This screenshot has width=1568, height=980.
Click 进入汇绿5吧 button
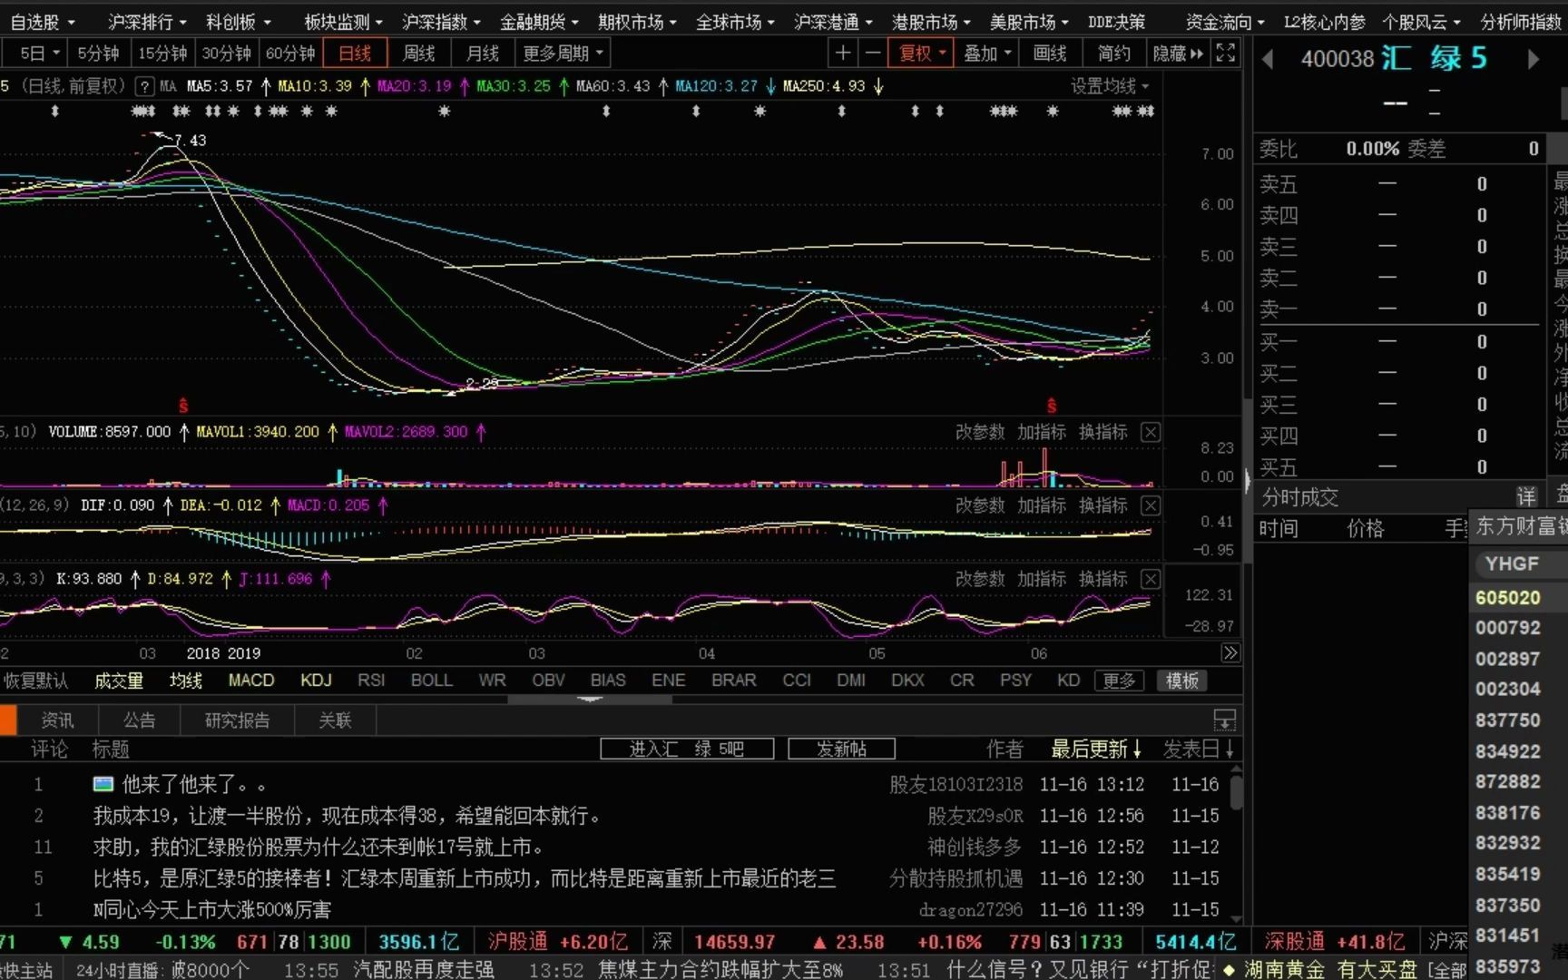[x=687, y=749]
